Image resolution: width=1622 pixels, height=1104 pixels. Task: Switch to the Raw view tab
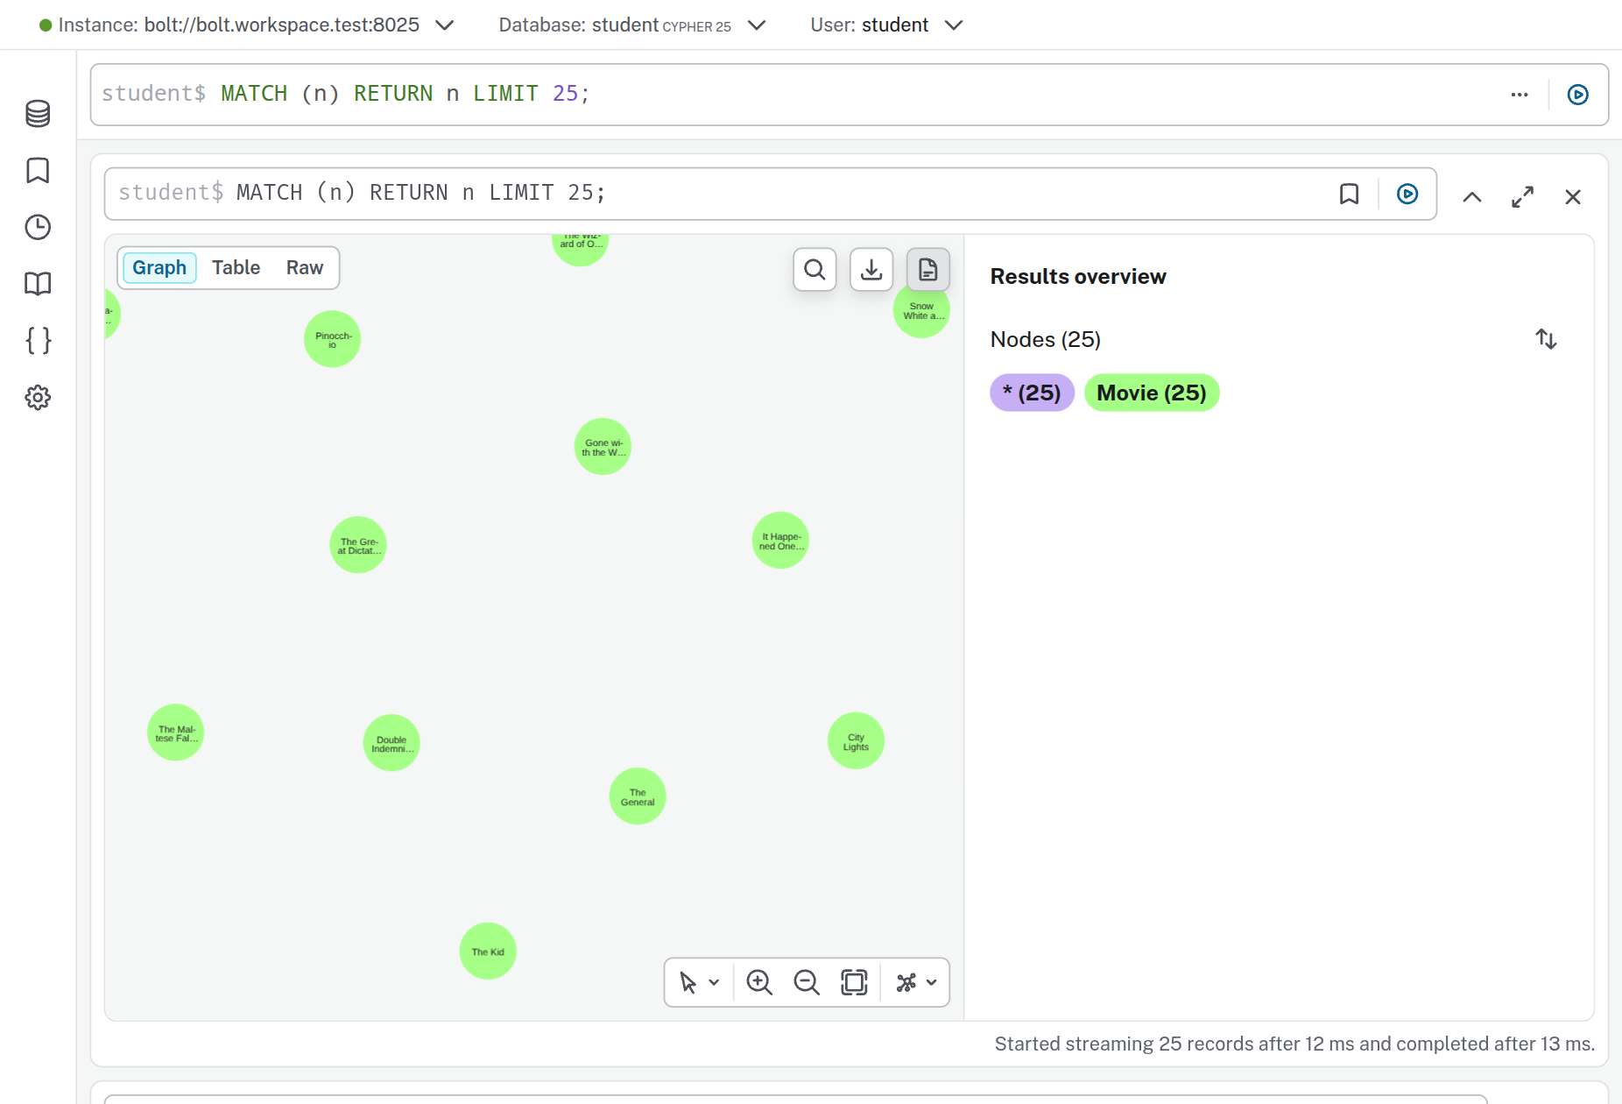(x=305, y=267)
